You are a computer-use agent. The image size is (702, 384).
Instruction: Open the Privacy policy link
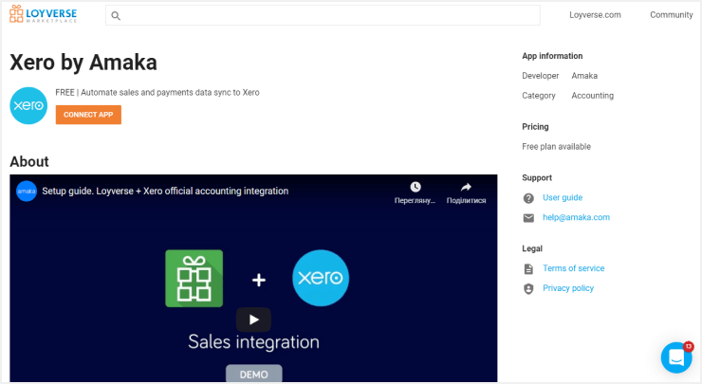coord(568,289)
